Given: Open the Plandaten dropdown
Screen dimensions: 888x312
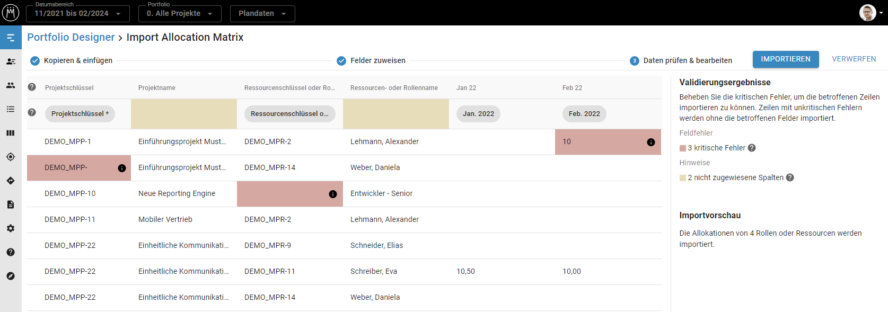Looking at the screenshot, I should 262,13.
